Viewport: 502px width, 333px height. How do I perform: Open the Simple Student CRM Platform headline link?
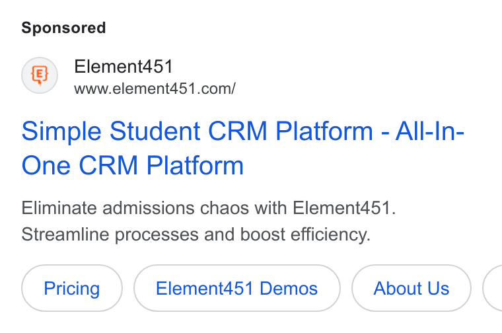[x=242, y=148]
